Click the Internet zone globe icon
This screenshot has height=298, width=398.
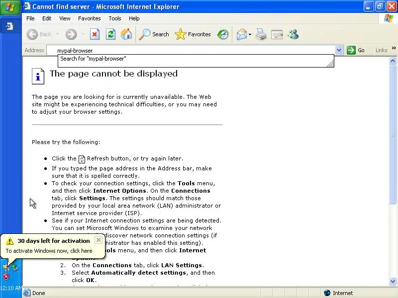pos(327,293)
